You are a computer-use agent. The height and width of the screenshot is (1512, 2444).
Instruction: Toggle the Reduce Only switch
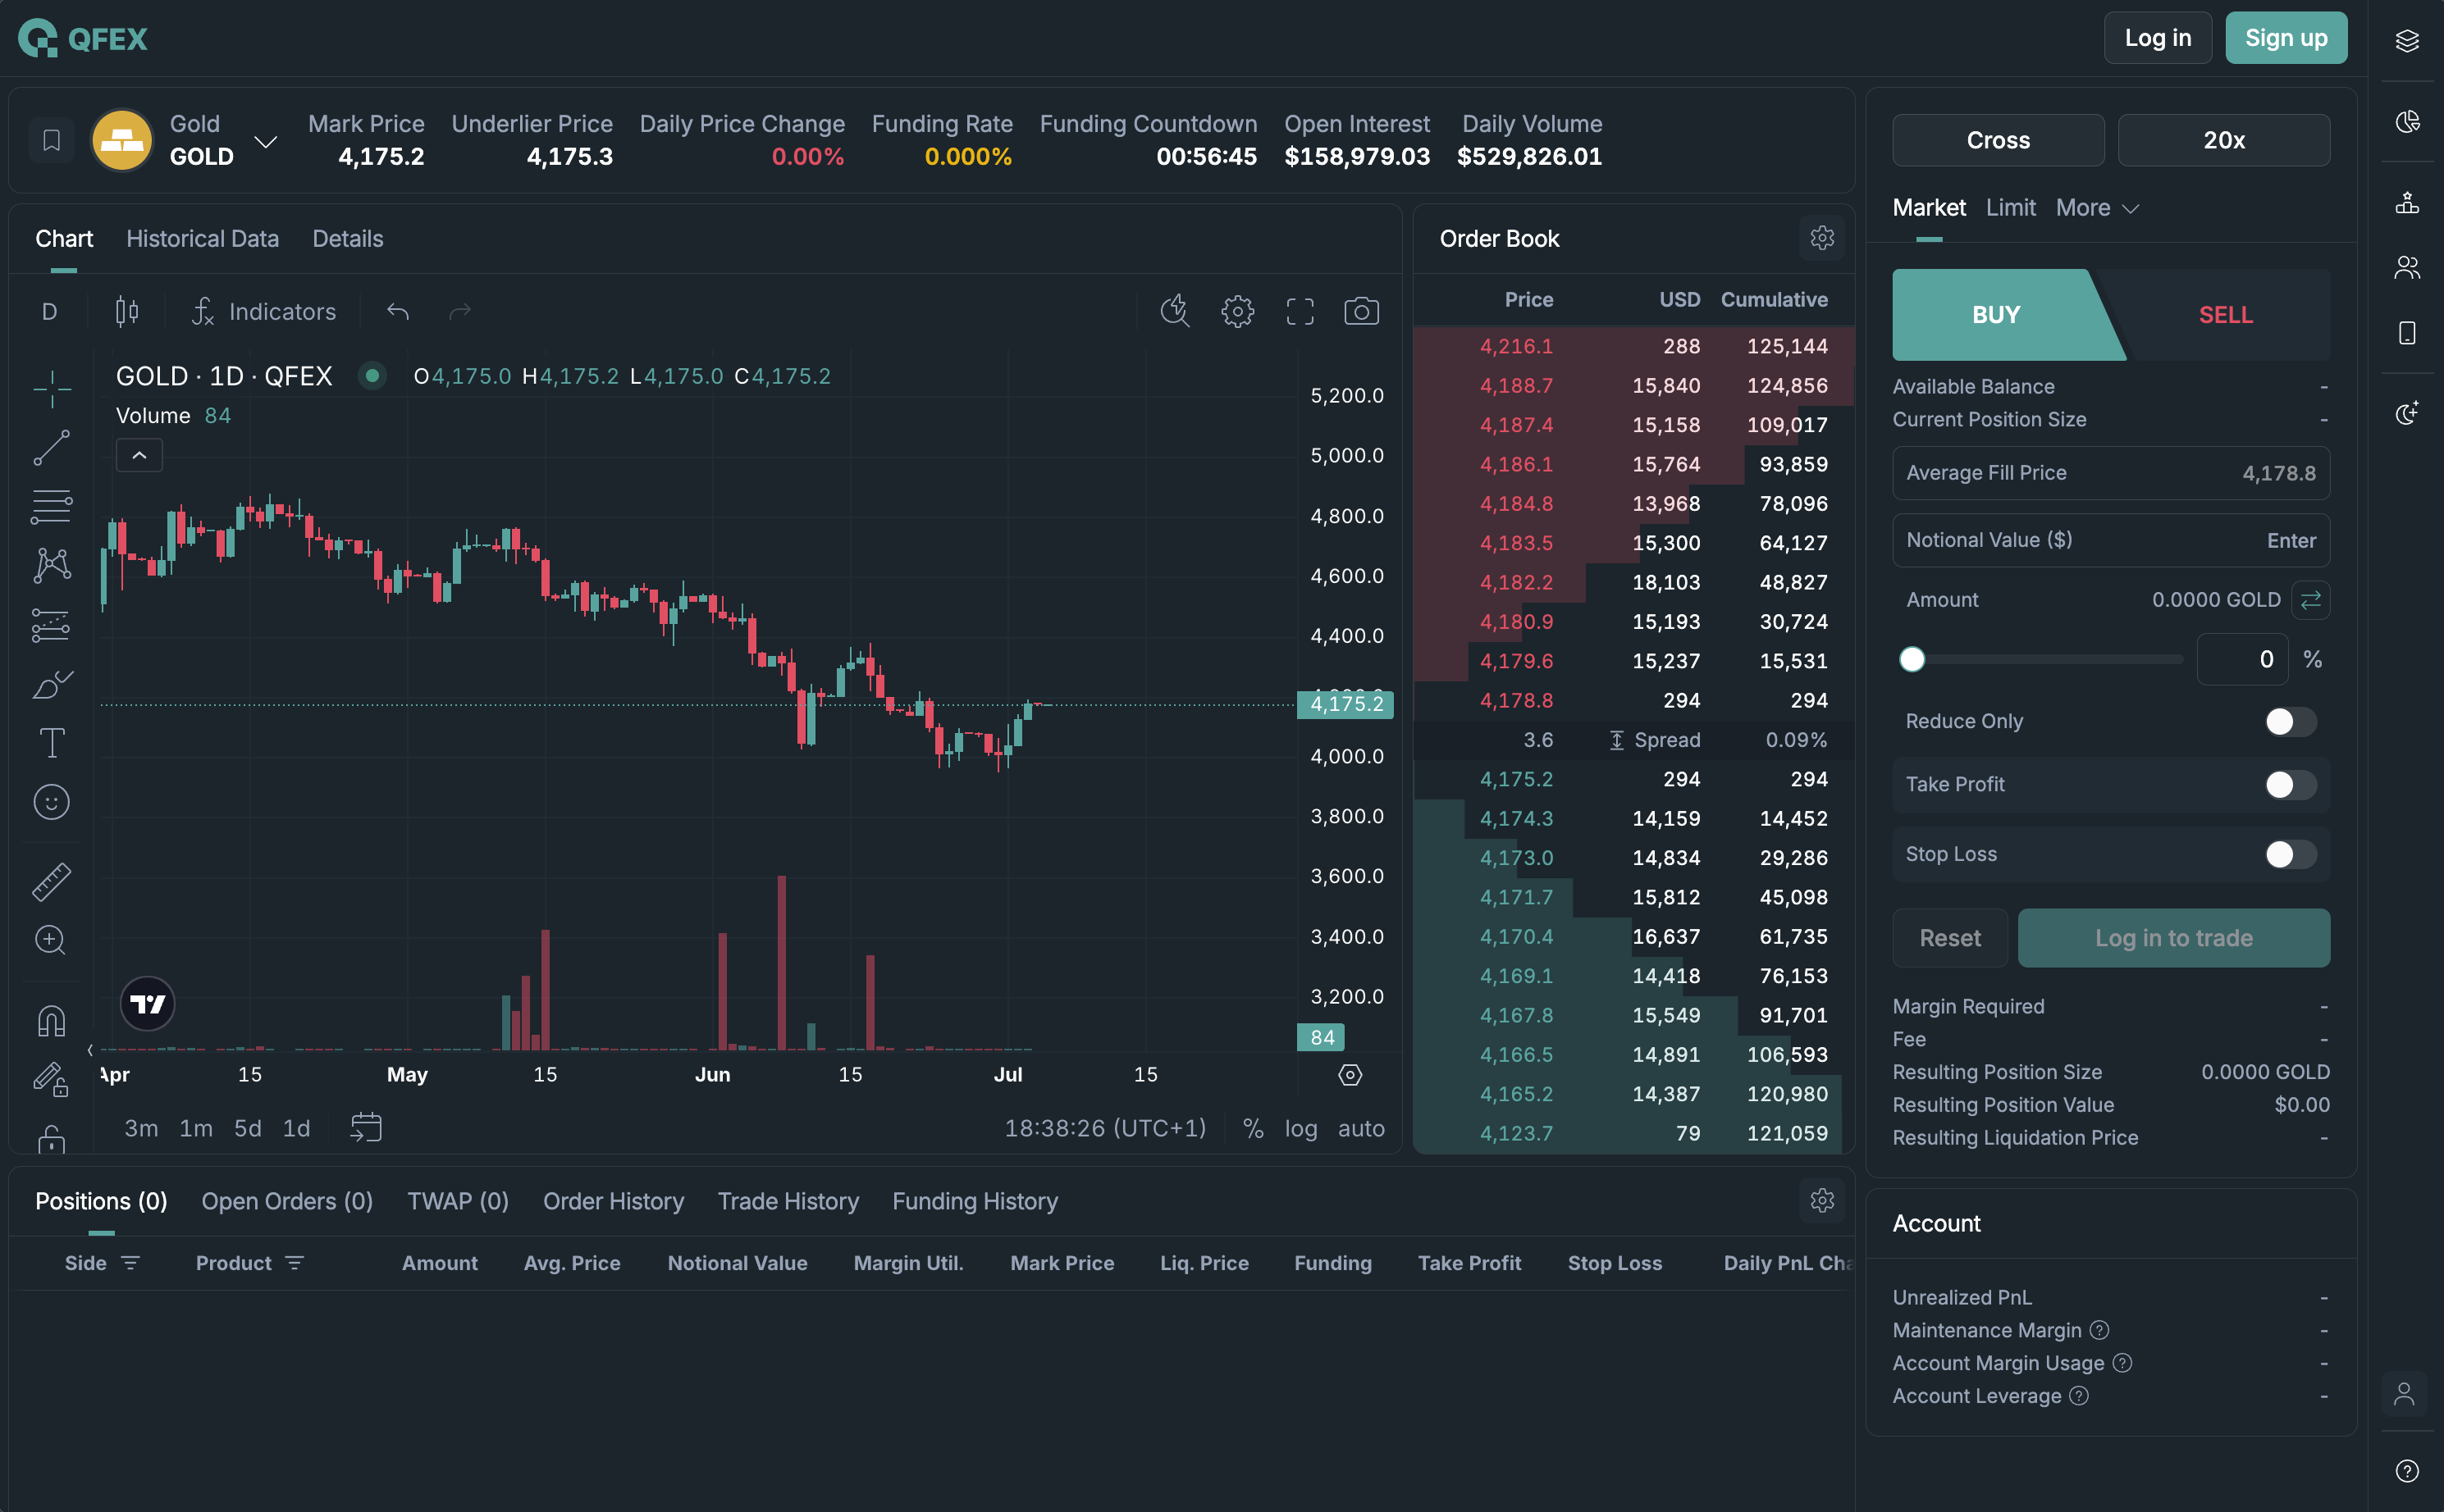click(x=2290, y=722)
